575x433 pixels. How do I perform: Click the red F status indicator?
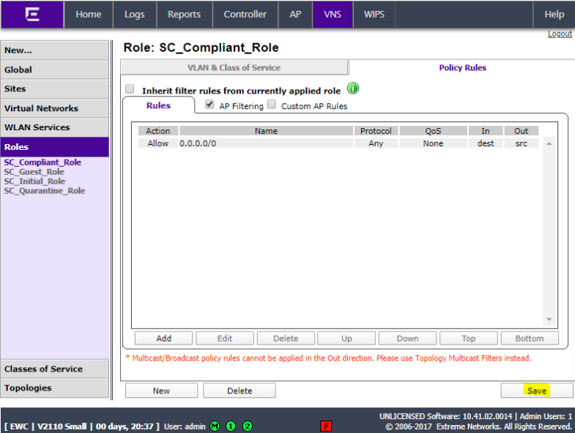(326, 426)
